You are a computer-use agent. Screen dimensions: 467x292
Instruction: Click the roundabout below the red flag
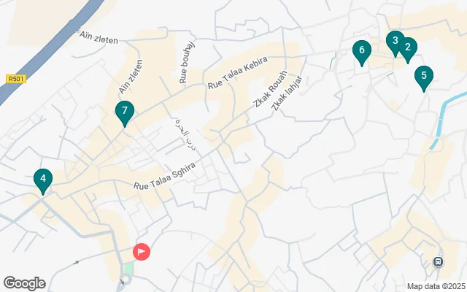tap(126, 280)
